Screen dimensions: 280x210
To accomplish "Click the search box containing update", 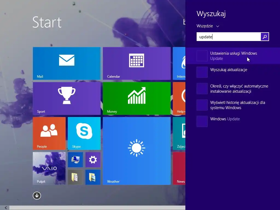I will (x=229, y=37).
